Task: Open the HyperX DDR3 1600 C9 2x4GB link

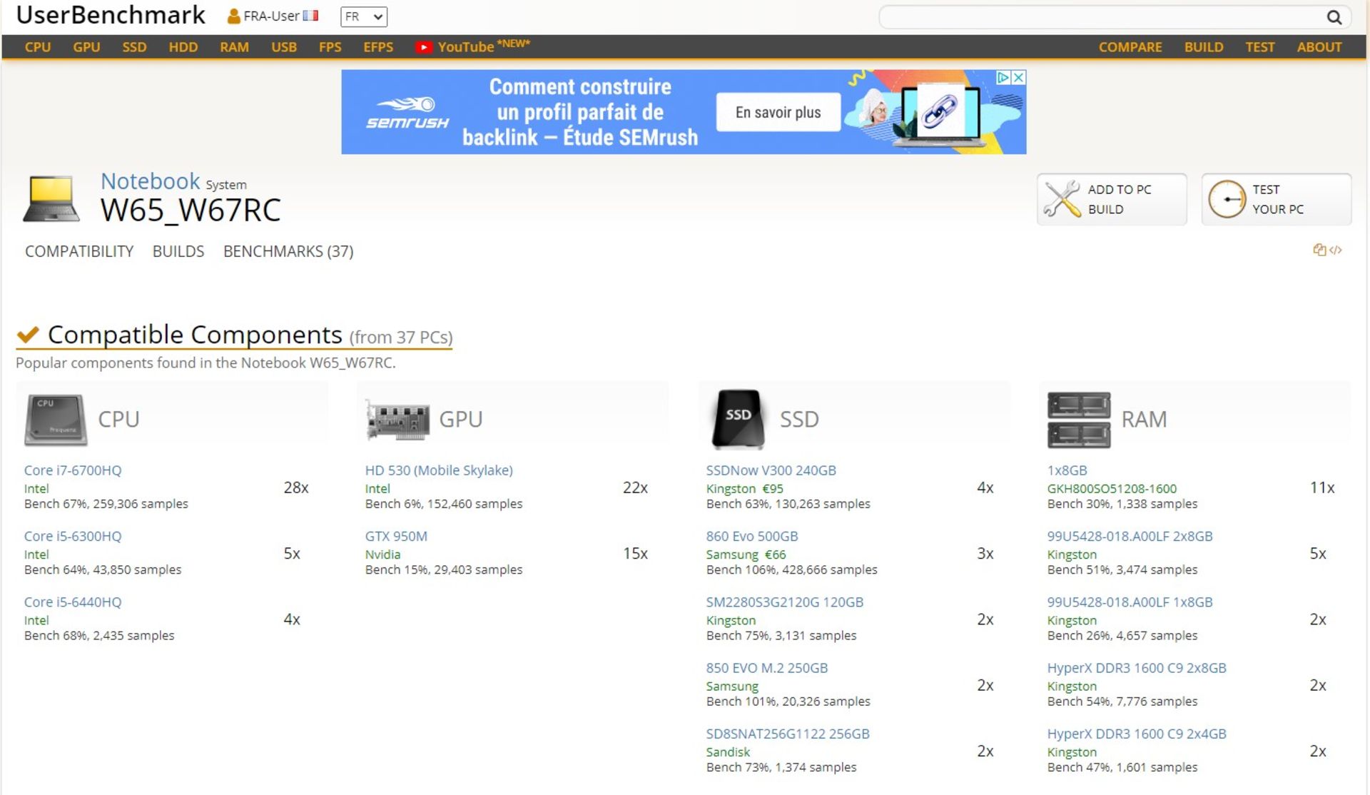Action: [x=1137, y=734]
